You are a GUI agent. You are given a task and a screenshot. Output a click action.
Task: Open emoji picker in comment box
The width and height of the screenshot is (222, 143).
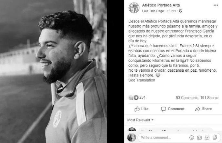coord(192,138)
